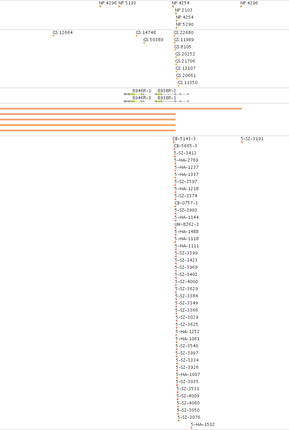Select the 5-SZ-3035 feature
The image size is (289, 430).
click(x=187, y=382)
